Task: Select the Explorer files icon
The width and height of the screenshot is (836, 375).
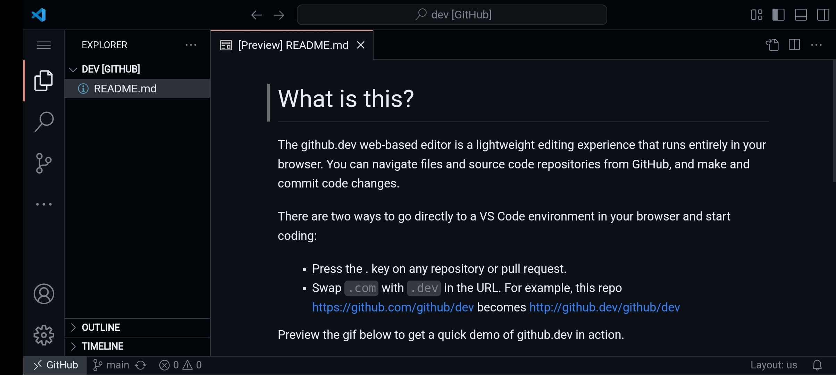Action: 44,81
